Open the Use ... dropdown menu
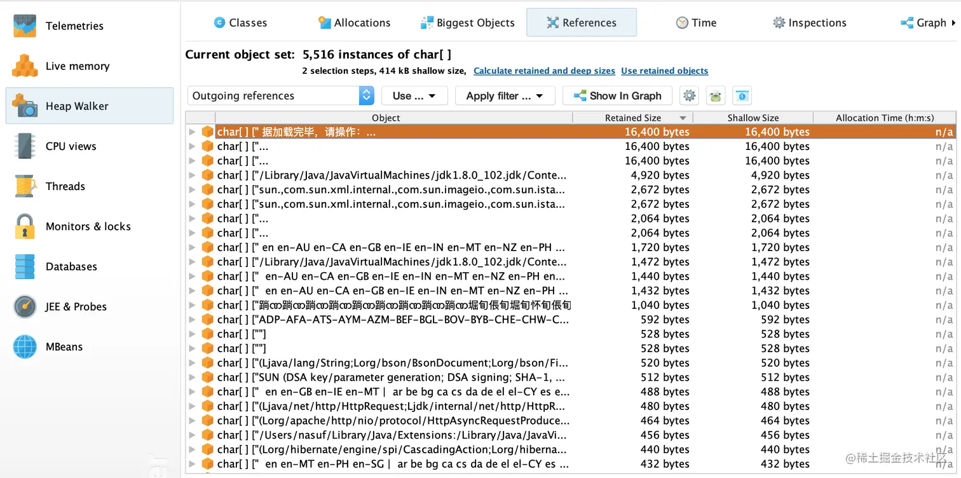The image size is (961, 478). point(414,96)
